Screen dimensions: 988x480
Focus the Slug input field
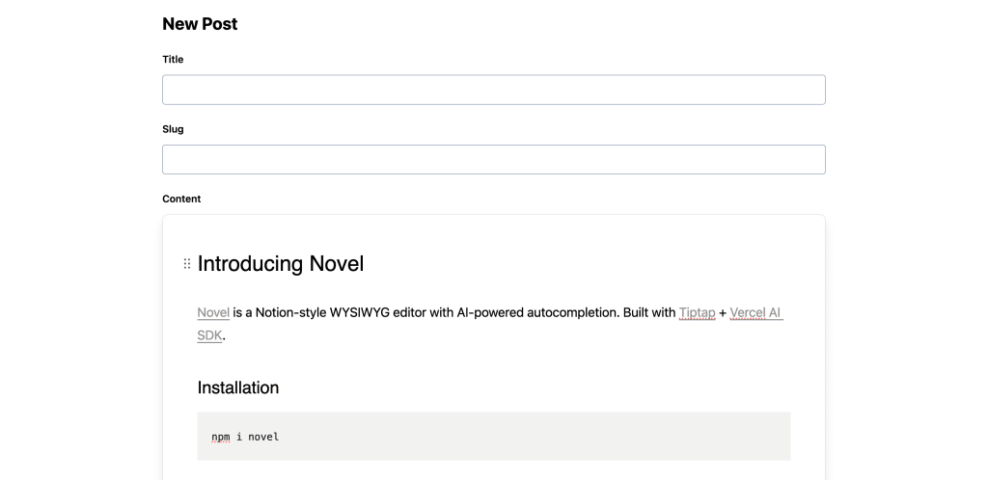(x=493, y=160)
